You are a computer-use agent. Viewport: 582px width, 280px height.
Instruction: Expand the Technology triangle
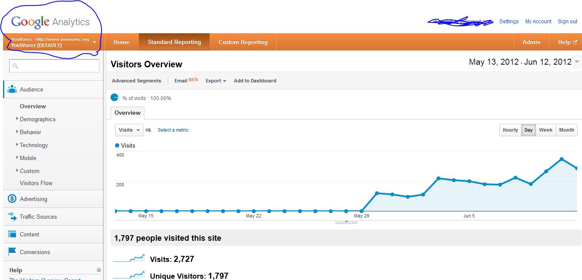[17, 145]
